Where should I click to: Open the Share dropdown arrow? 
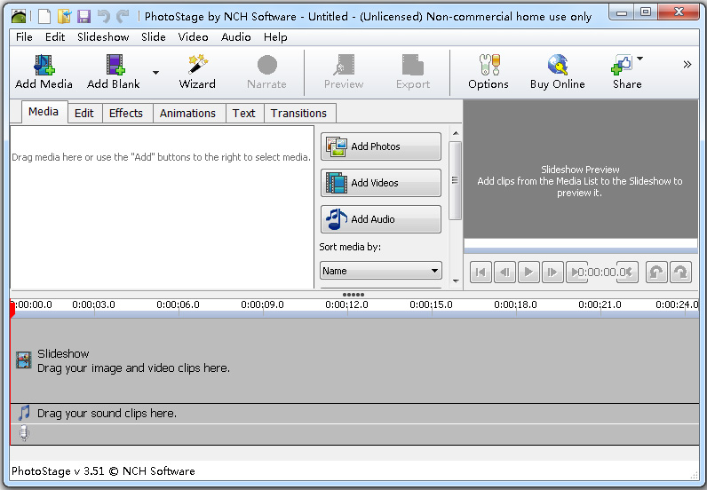639,59
